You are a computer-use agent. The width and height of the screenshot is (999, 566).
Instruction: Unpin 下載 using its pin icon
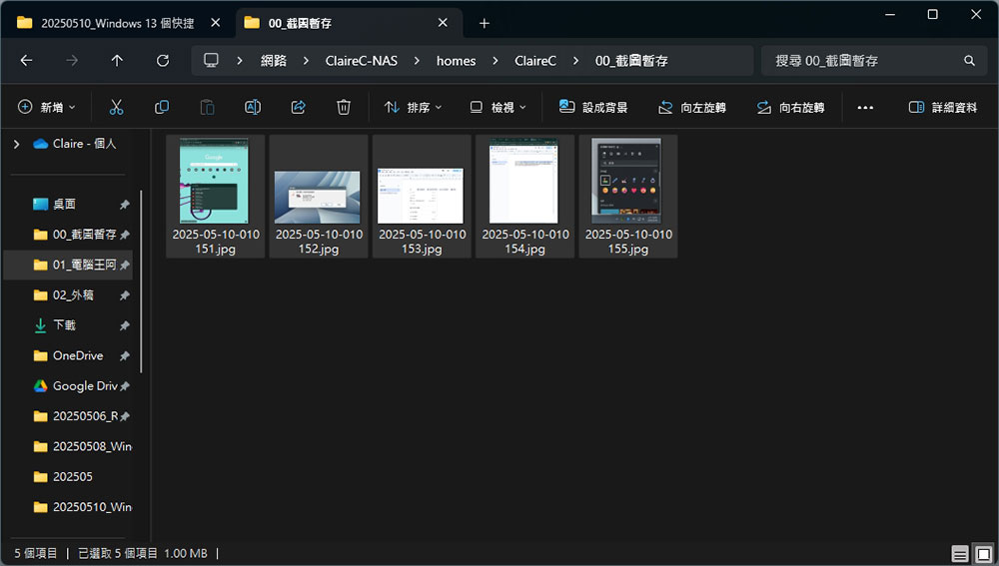click(124, 325)
